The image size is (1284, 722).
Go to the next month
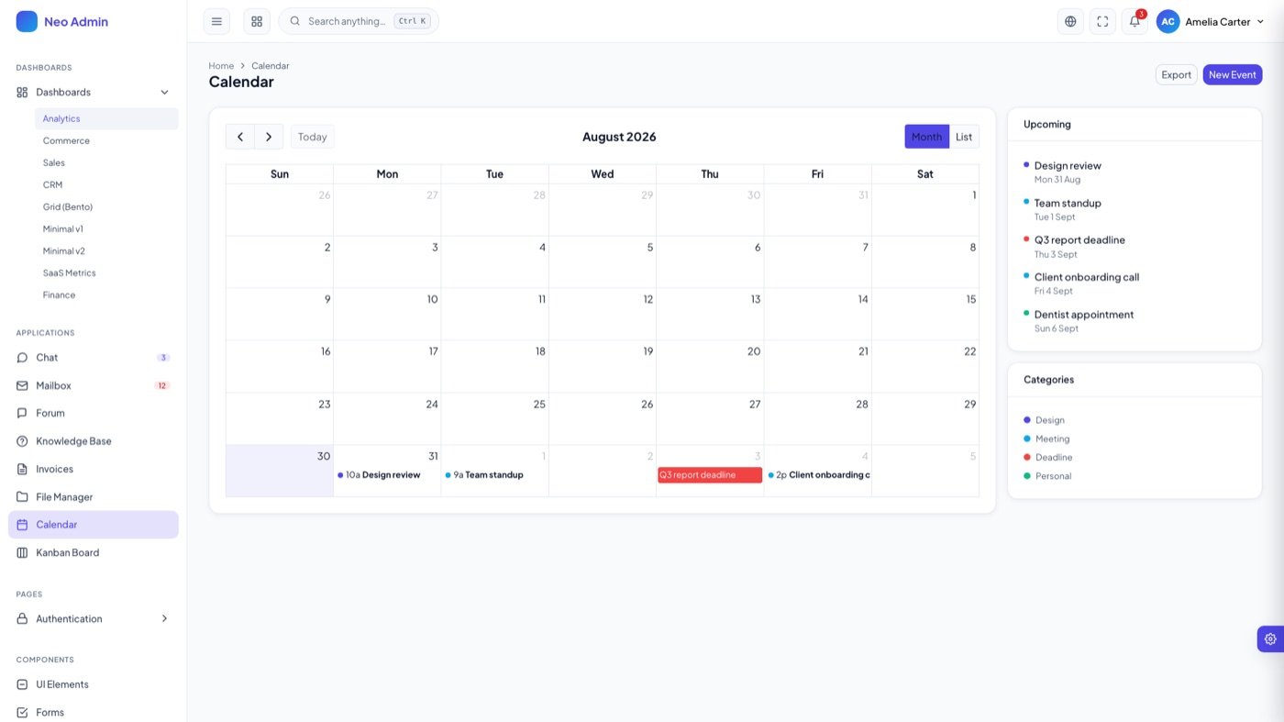click(x=269, y=137)
